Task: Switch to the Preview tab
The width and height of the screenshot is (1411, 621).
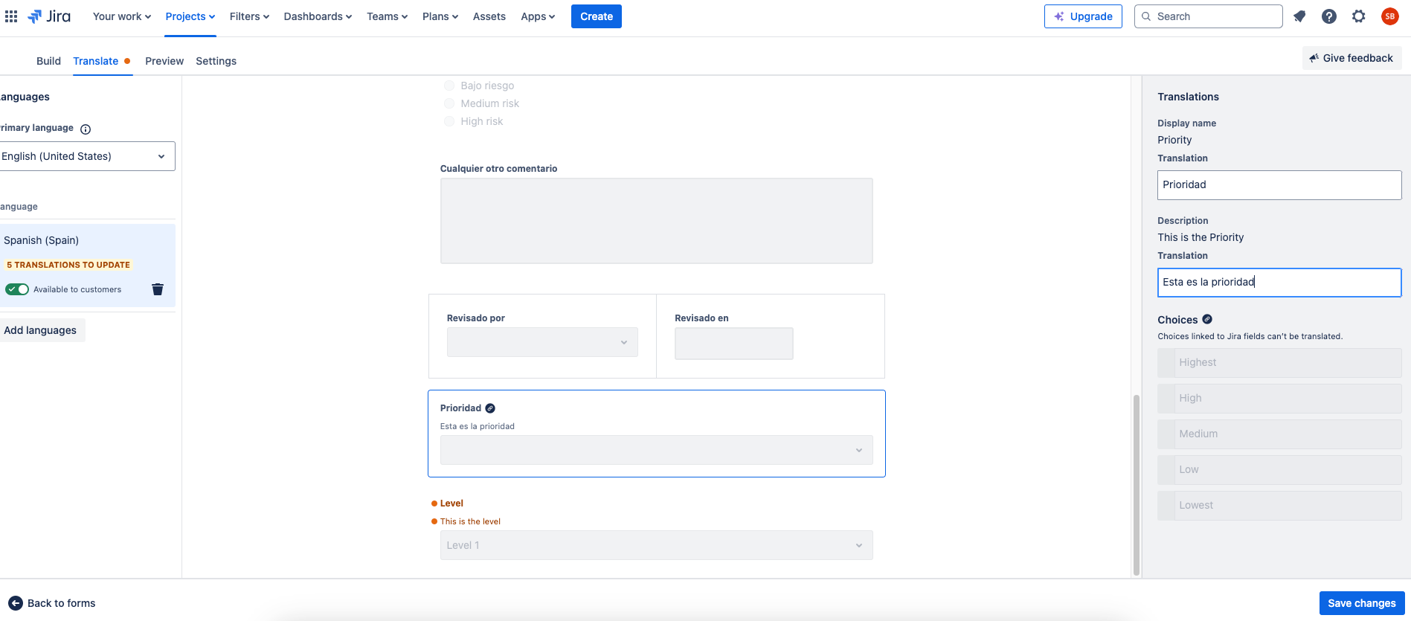Action: click(x=164, y=61)
